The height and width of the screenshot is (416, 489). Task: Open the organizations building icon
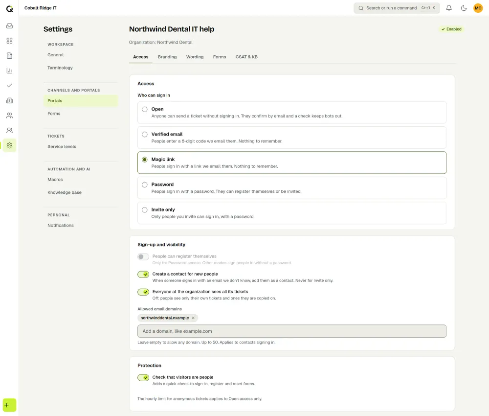click(10, 100)
